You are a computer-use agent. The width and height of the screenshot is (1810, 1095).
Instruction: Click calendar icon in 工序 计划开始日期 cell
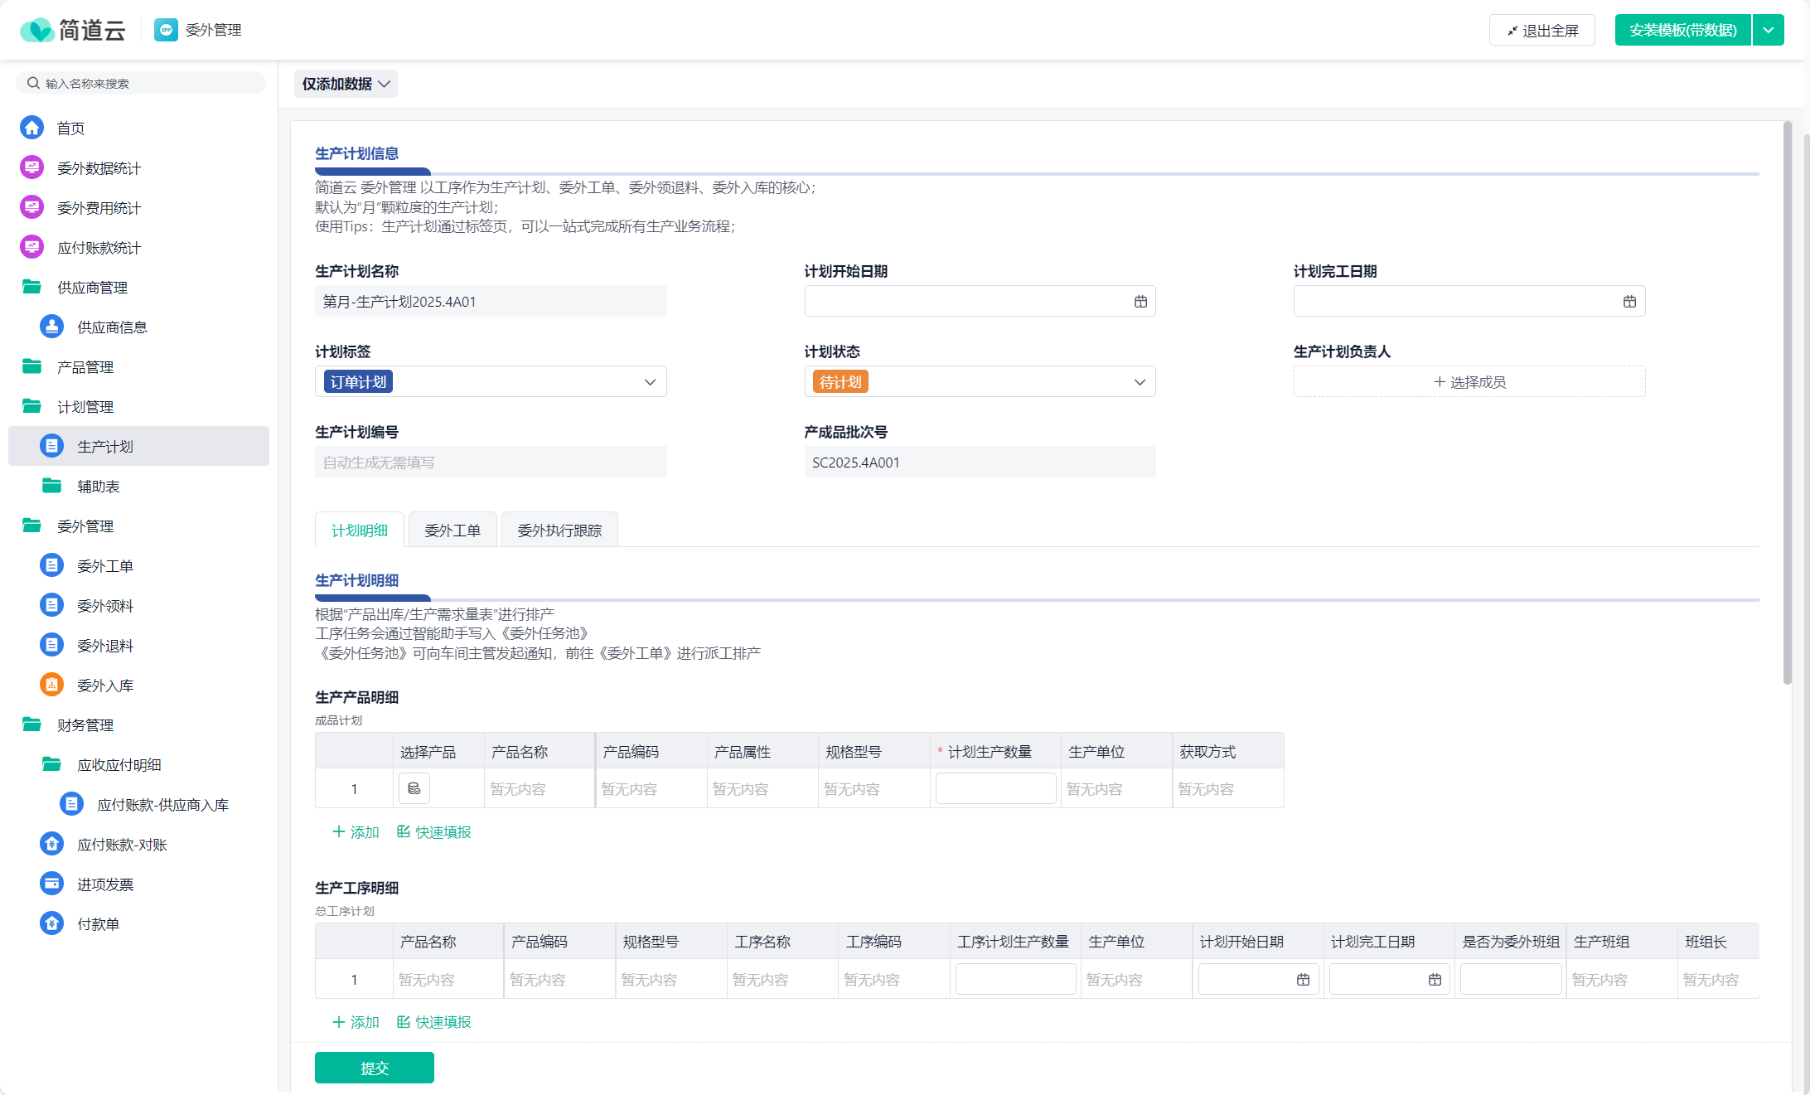[1303, 979]
